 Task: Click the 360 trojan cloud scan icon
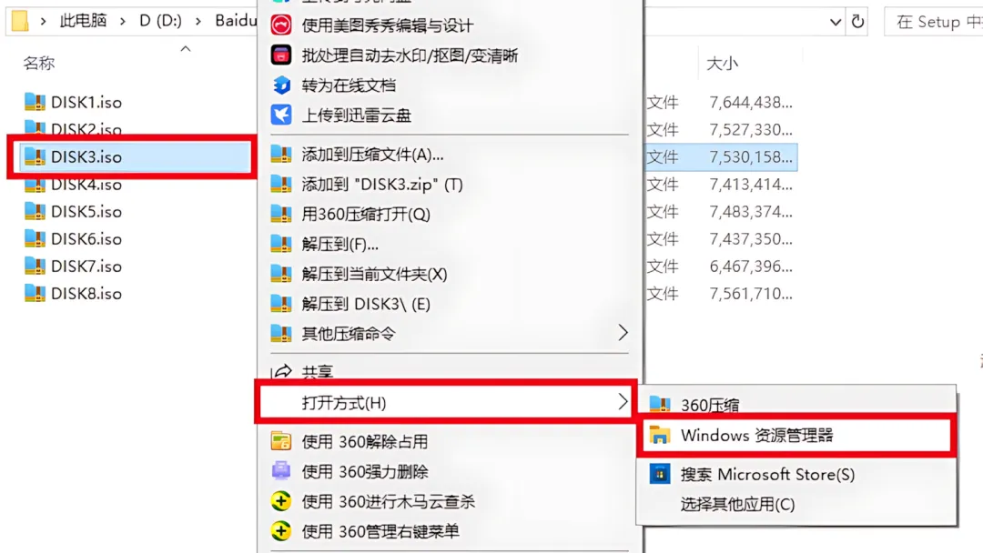pos(281,501)
